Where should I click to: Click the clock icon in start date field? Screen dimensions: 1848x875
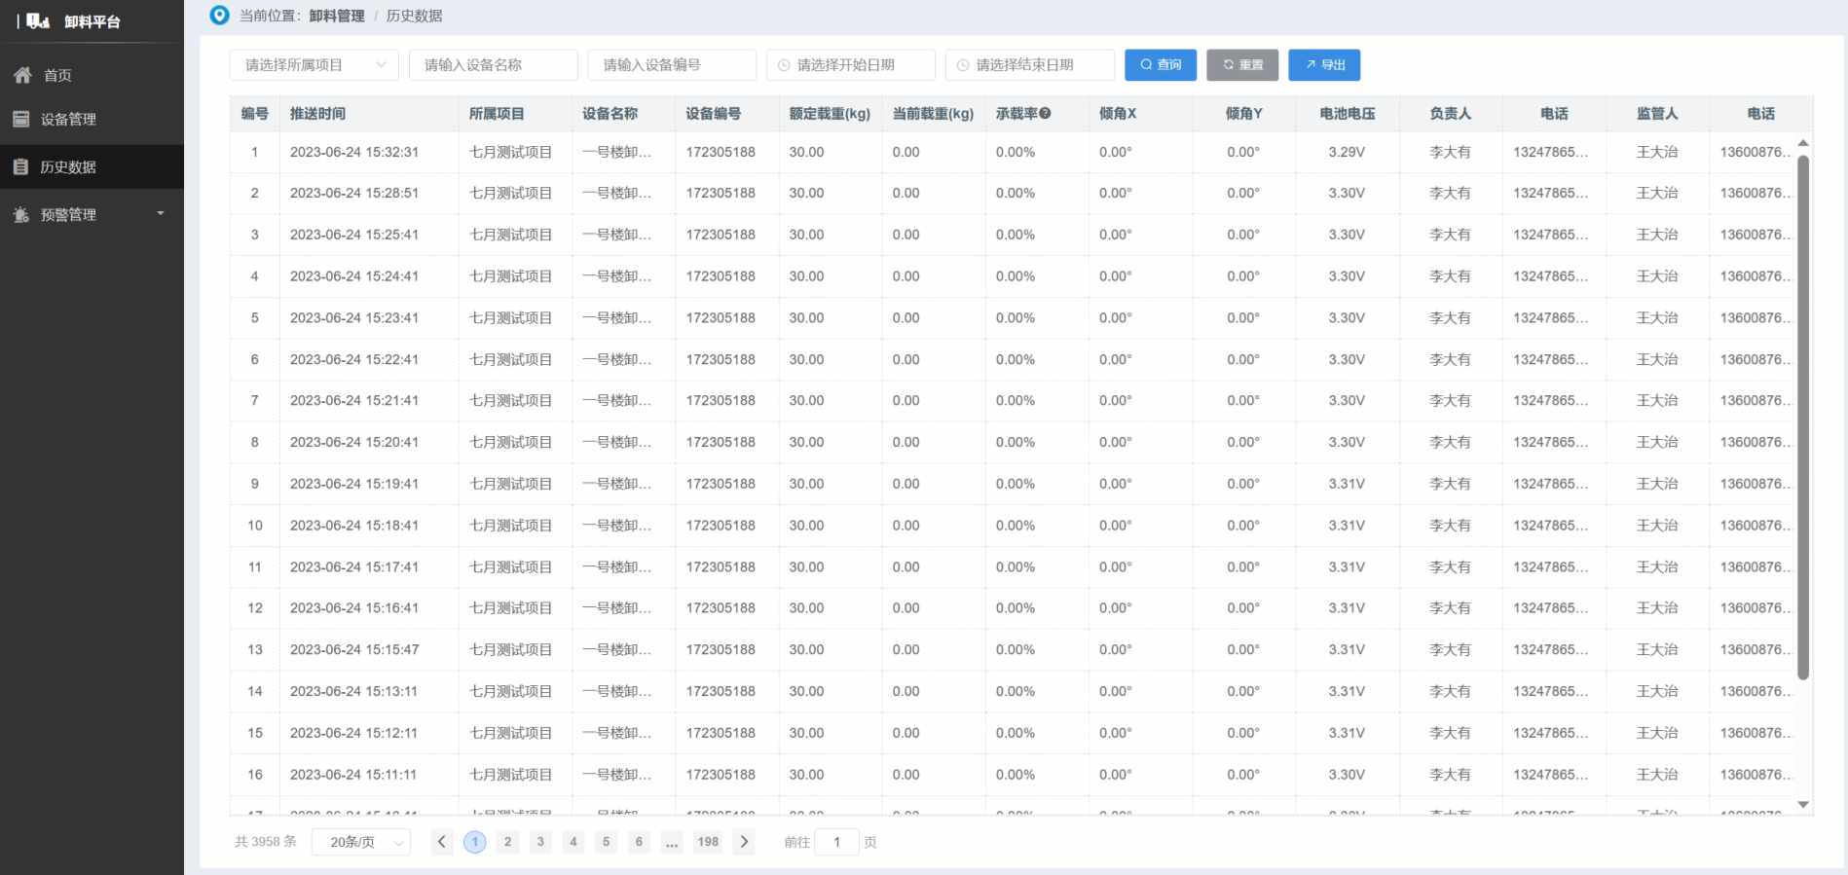[784, 65]
